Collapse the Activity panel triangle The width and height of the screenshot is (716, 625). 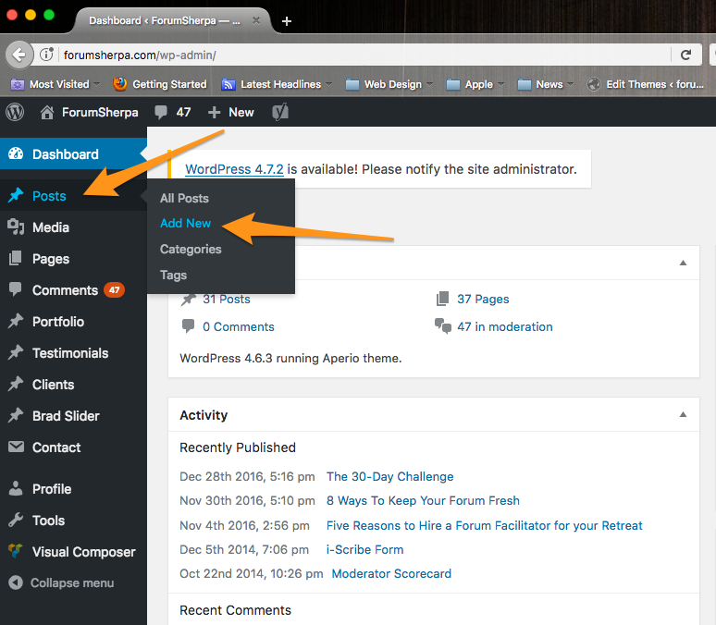pos(683,414)
